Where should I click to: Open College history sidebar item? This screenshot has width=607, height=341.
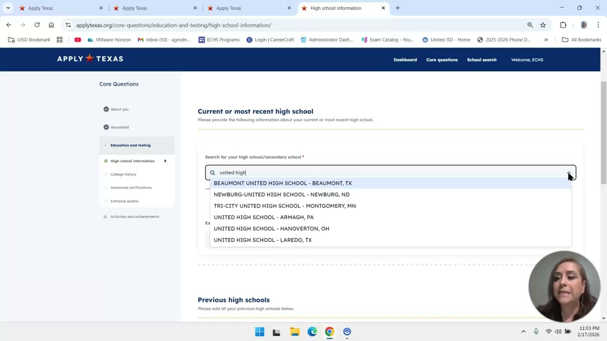pyautogui.click(x=123, y=174)
